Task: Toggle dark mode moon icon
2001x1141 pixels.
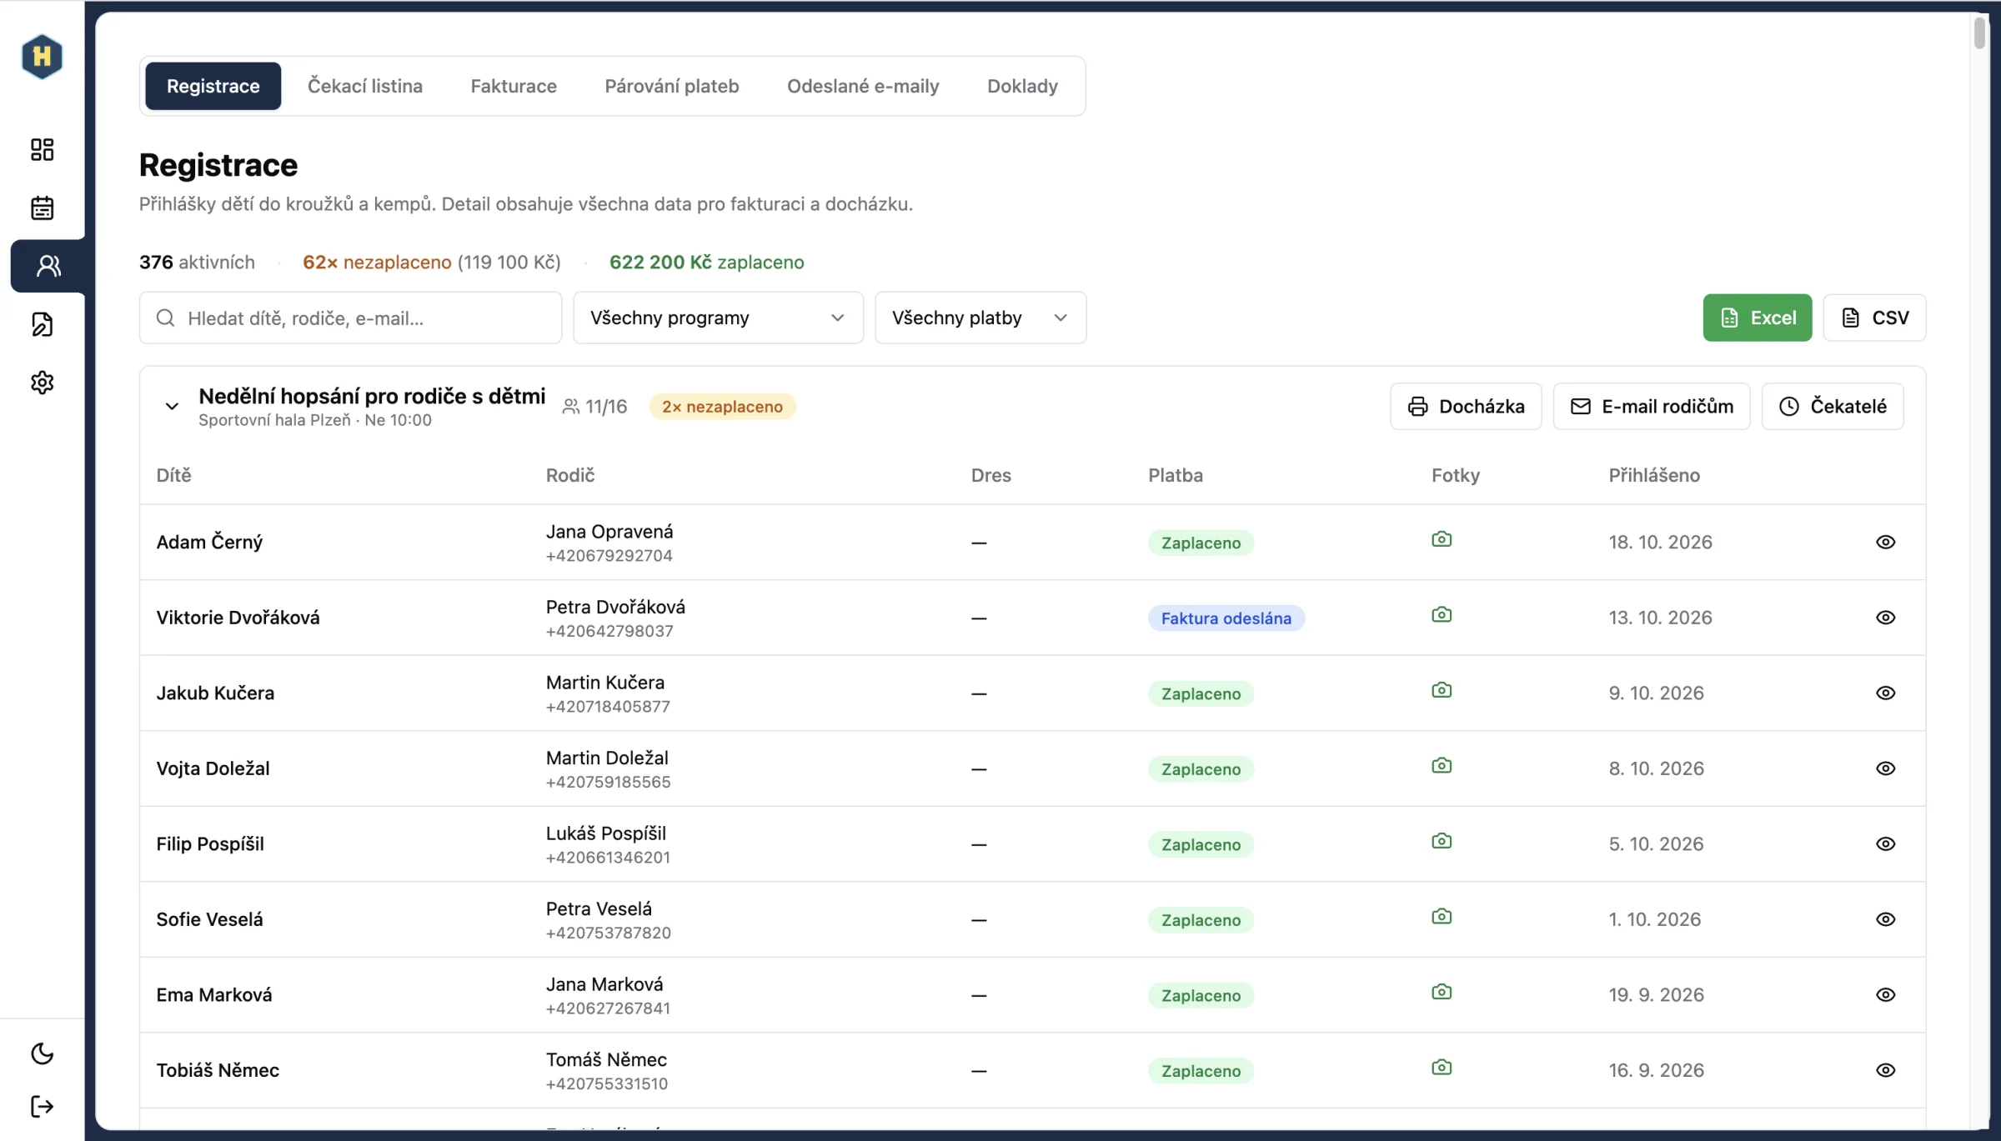Action: pyautogui.click(x=42, y=1053)
